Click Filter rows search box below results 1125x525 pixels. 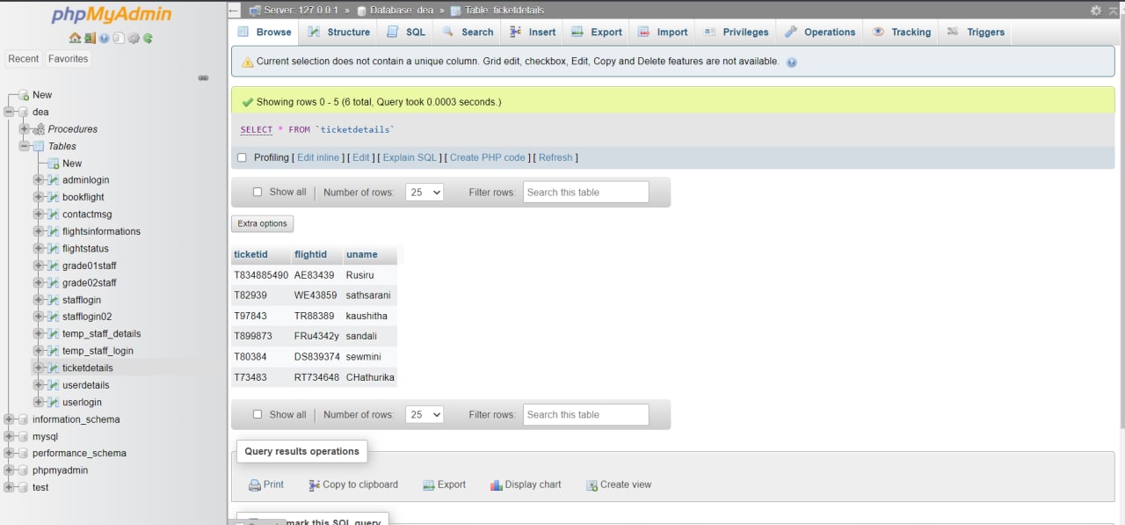click(x=585, y=414)
